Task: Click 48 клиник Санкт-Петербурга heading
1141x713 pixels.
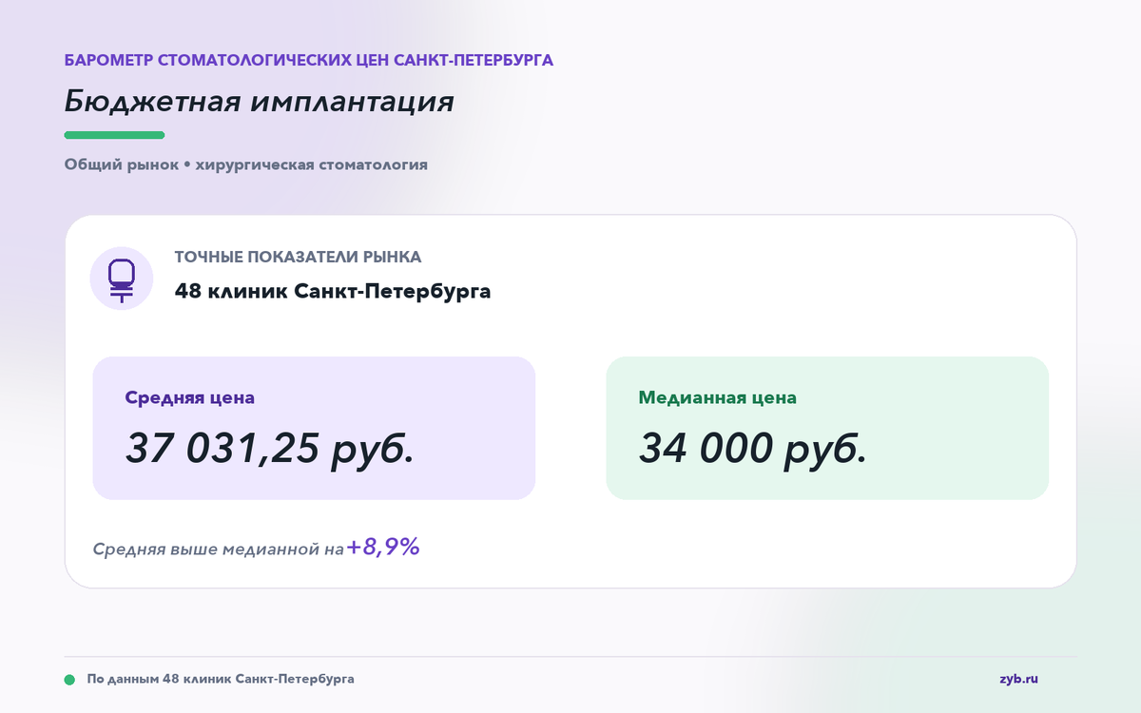Action: pyautogui.click(x=333, y=291)
